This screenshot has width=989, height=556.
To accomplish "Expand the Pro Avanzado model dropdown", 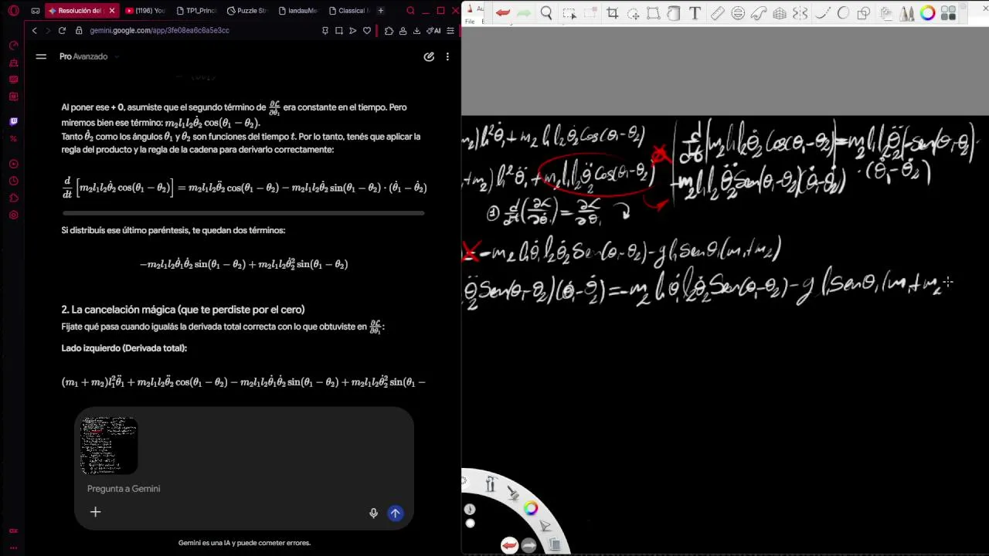I will (88, 56).
